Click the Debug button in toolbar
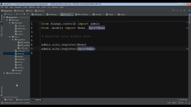Screen dimensions: 191x107 (x=181, y=11)
